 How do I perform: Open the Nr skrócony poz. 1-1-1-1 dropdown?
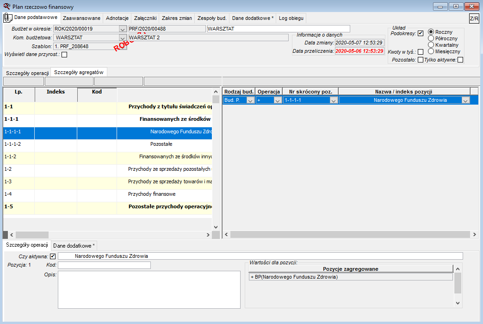pos(333,100)
